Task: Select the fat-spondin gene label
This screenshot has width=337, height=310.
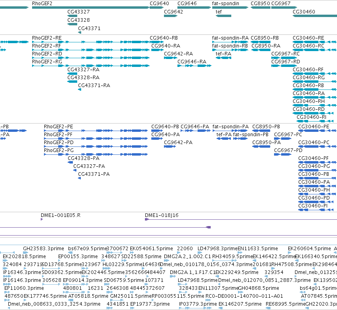Action: click(x=225, y=4)
